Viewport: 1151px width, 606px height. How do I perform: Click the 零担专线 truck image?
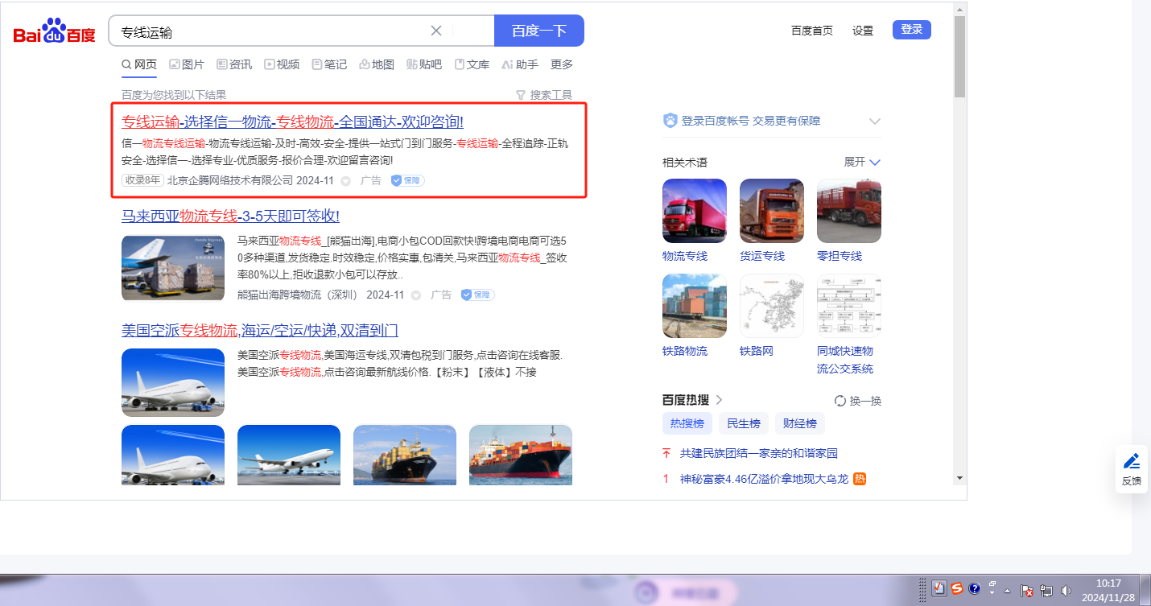pyautogui.click(x=849, y=211)
